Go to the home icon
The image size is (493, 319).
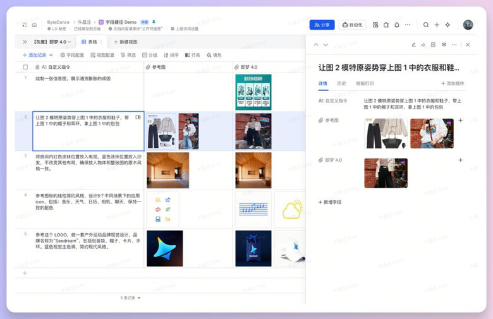[34, 25]
